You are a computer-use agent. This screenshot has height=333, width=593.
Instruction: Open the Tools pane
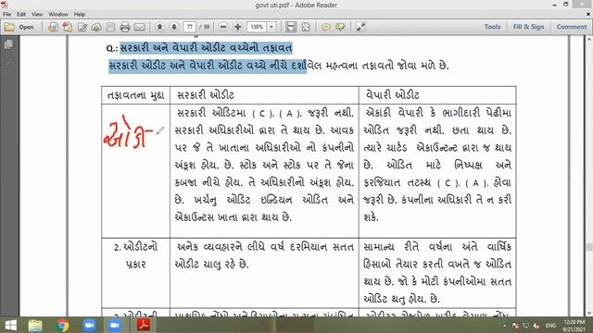pos(492,27)
